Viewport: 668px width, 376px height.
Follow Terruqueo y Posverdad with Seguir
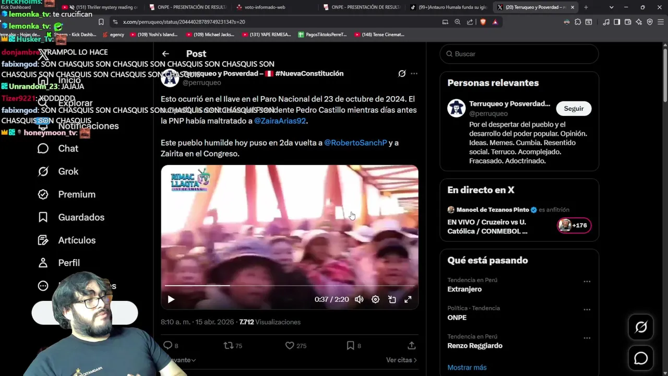click(574, 109)
